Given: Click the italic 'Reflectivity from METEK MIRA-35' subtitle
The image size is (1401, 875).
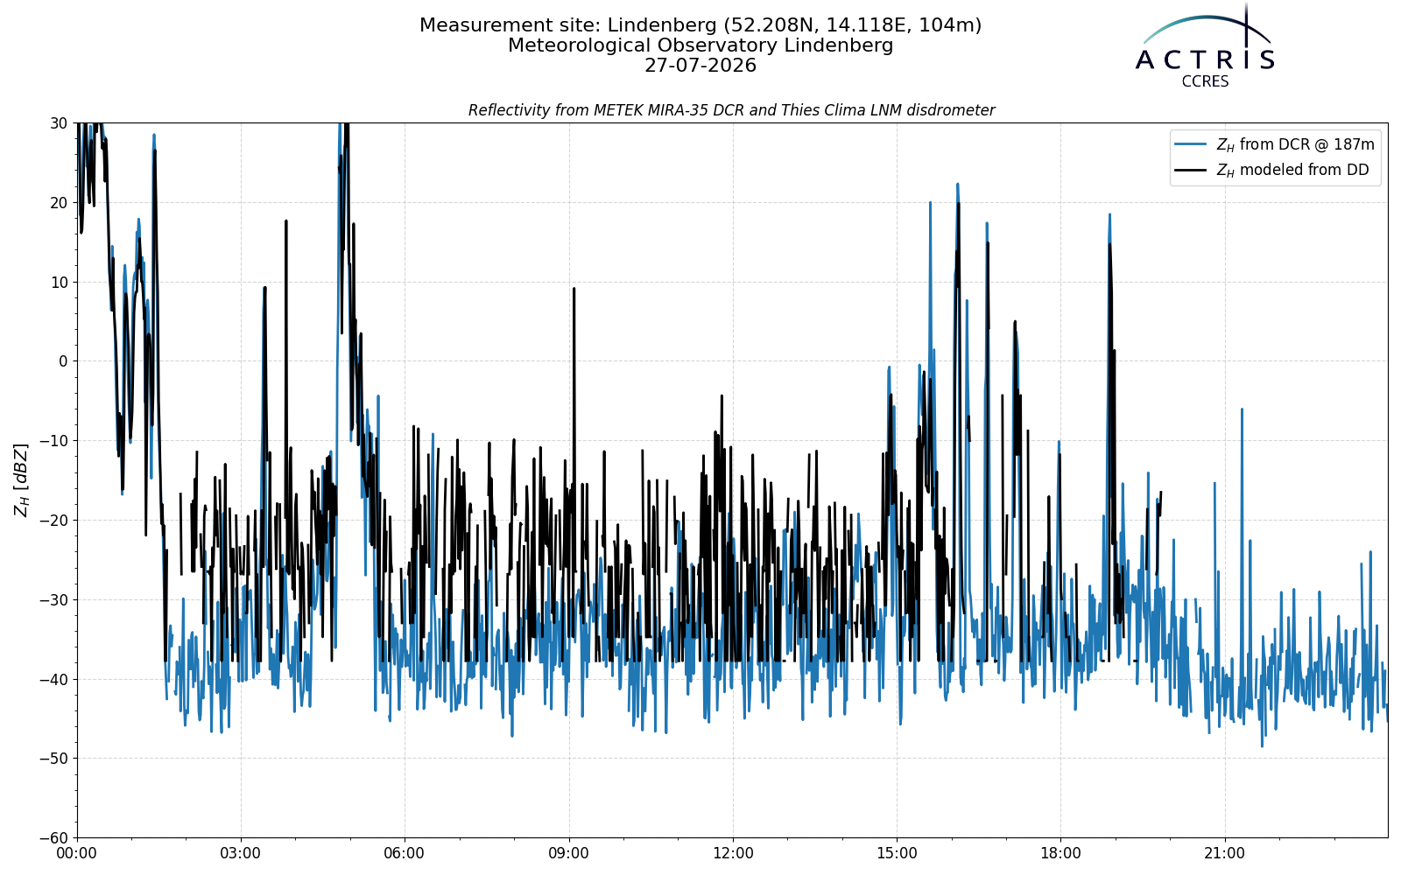Looking at the screenshot, I should [731, 110].
